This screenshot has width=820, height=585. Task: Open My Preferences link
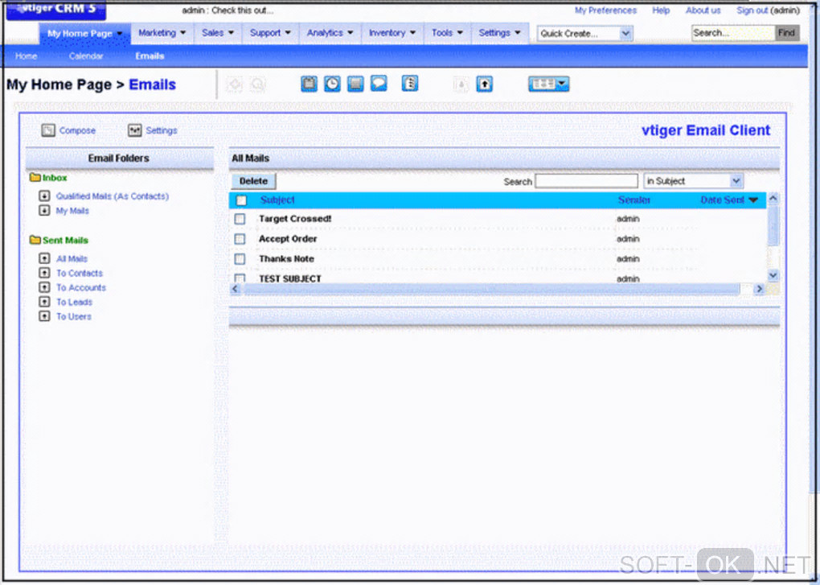(x=605, y=10)
